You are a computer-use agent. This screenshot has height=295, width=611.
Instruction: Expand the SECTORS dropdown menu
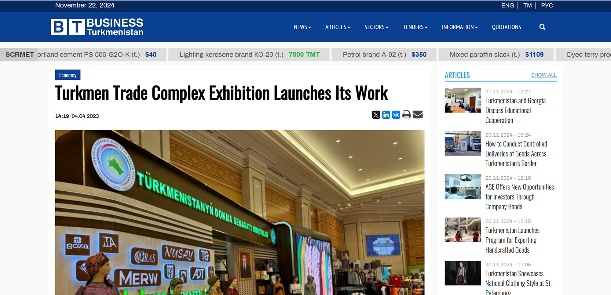click(377, 27)
